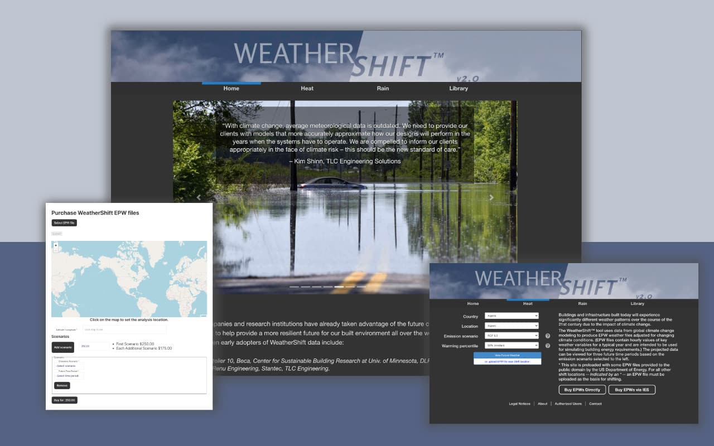Open the '-Select scenario-' dropdown
The height and width of the screenshot is (446, 714).
67,366
